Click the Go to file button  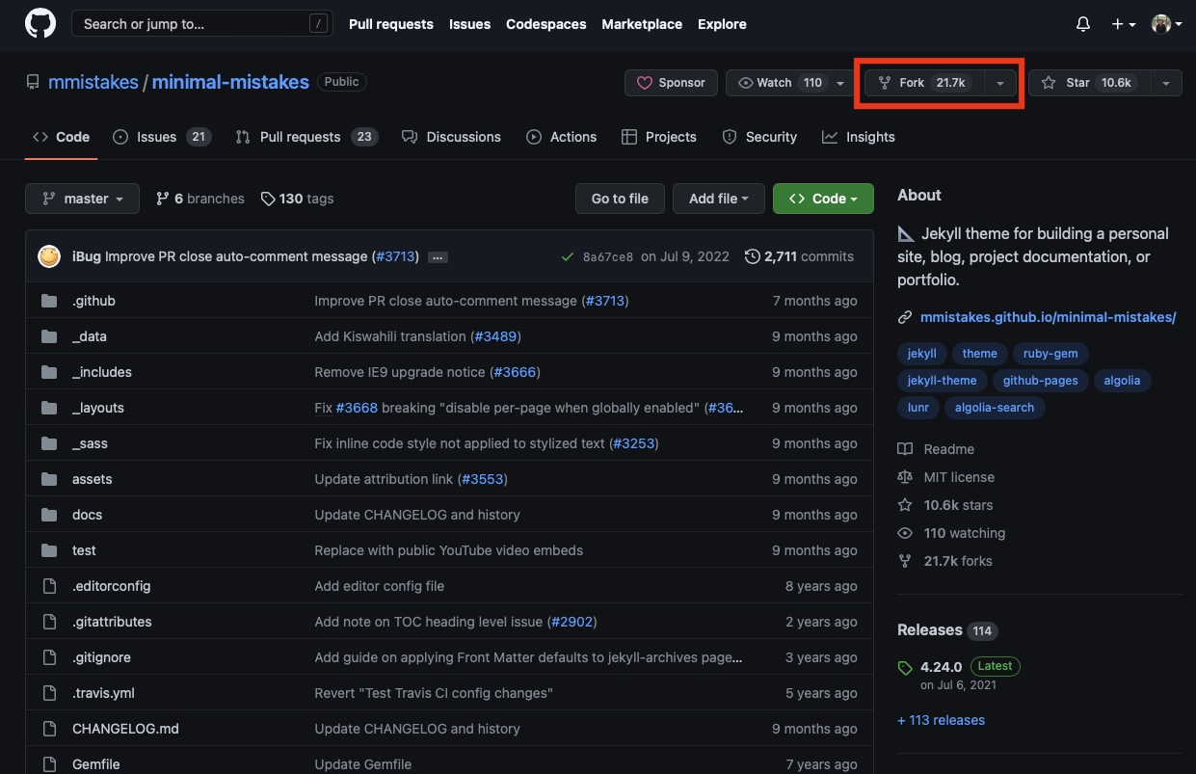(620, 199)
